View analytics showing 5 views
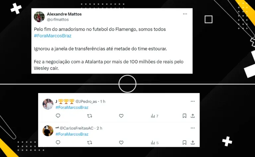Viewport: 255px width, 157px height. (x=154, y=143)
